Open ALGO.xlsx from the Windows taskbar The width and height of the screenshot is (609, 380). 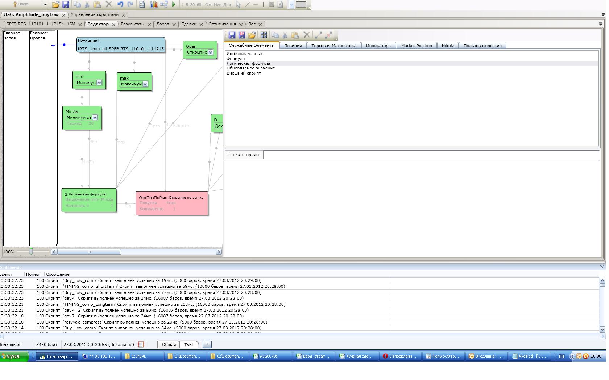click(x=269, y=356)
